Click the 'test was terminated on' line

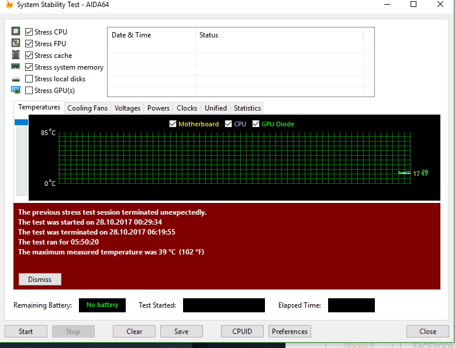[x=96, y=232]
